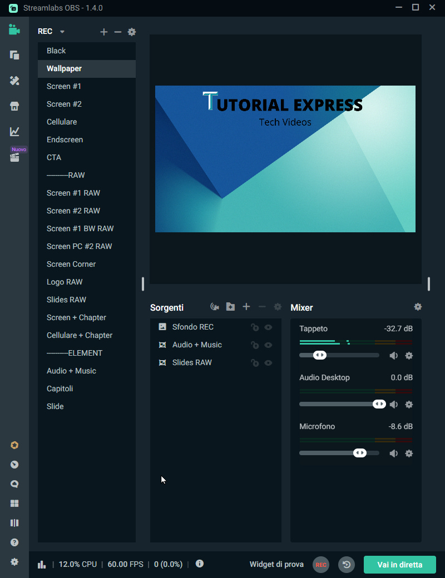Open the widget source icon beside the Sorgenti title
Screen dimensions: 445x578
coord(214,307)
